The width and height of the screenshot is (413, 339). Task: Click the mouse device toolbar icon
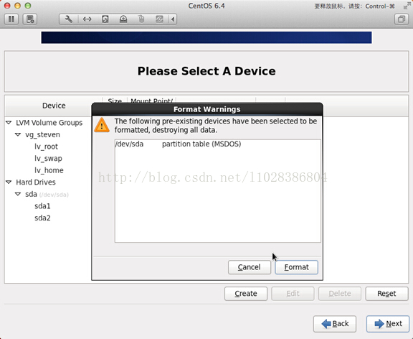(x=141, y=19)
